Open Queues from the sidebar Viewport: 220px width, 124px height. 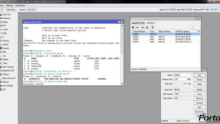(x=5, y=48)
